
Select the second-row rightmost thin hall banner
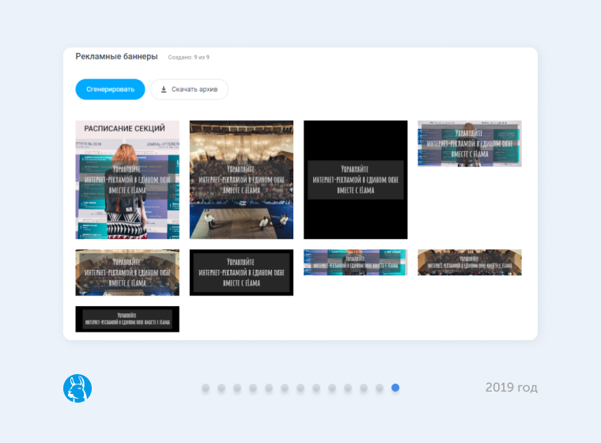(469, 262)
